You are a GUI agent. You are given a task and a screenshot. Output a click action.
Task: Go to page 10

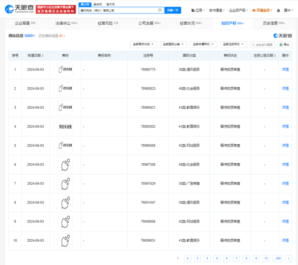click(x=266, y=258)
